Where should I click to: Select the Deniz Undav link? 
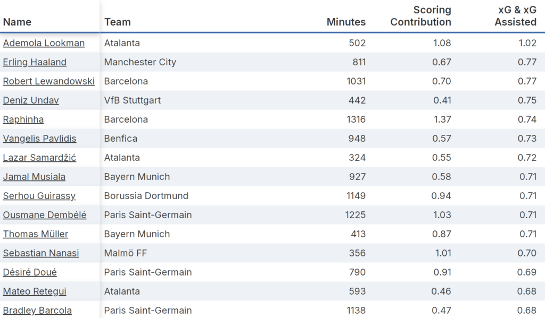click(x=31, y=100)
